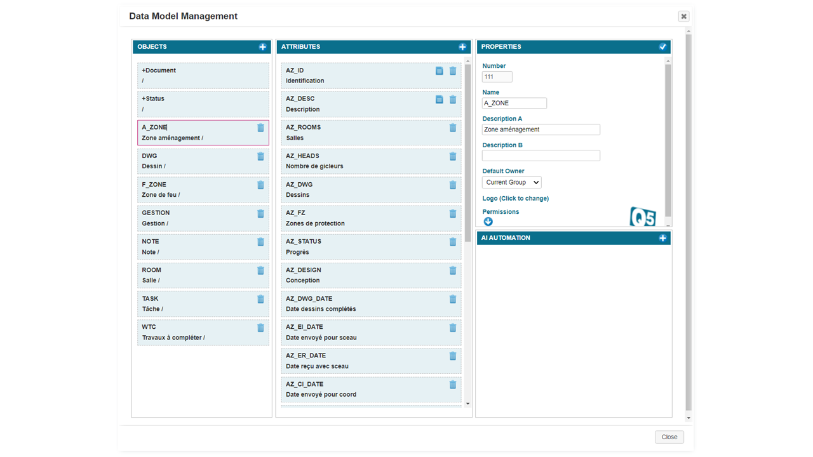Viewport: 813px width, 457px height.
Task: Confirm properties with the checkmark icon
Action: pyautogui.click(x=662, y=47)
